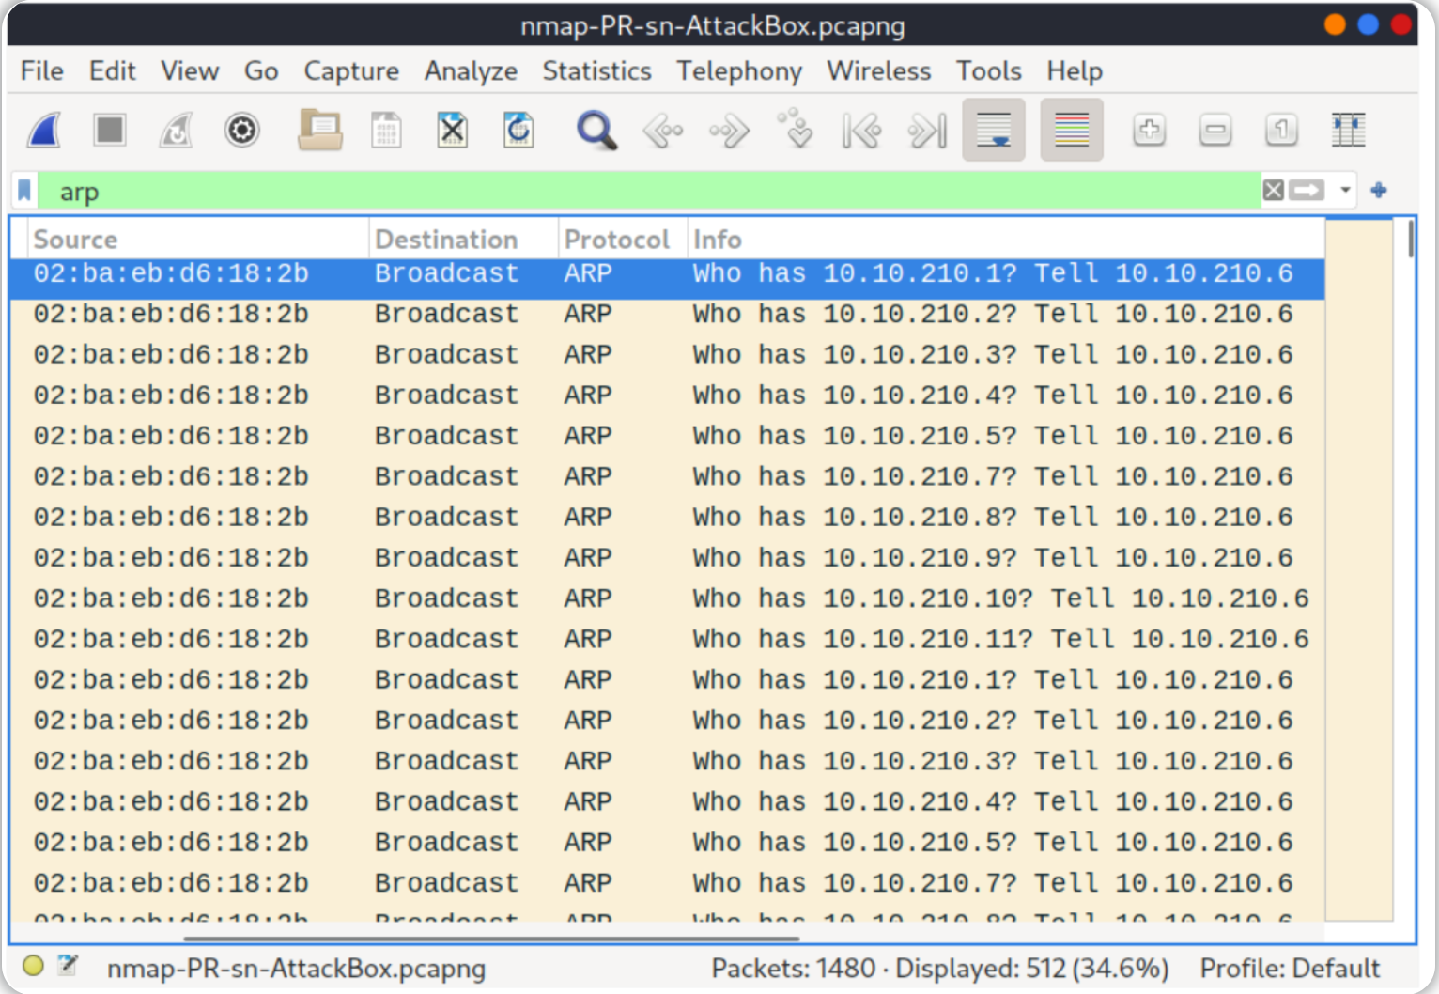
Task: Select the row asking Who has 10.10.210.11
Action: 667,639
